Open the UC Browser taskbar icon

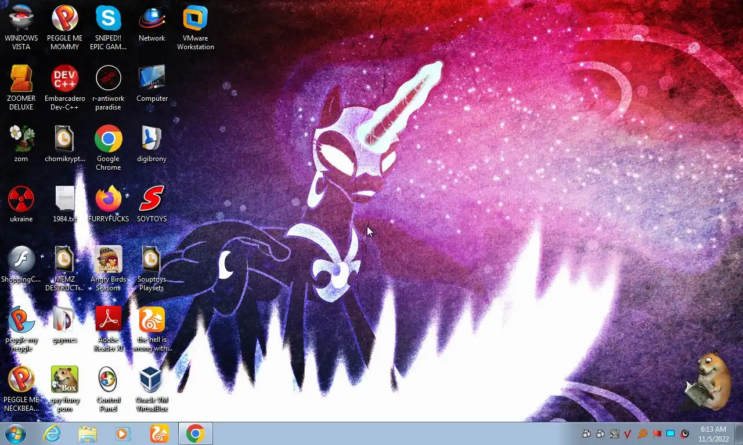coord(159,433)
